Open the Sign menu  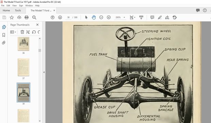(21, 5)
